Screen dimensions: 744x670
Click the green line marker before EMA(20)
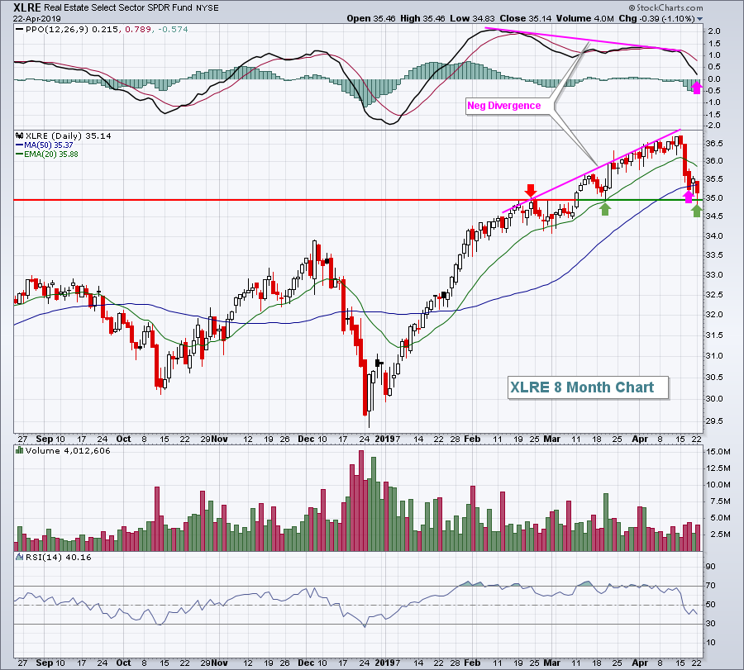[20, 154]
